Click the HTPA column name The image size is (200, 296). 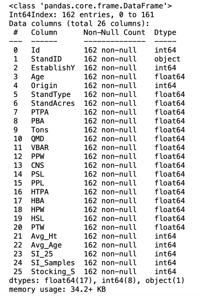[x=40, y=192]
